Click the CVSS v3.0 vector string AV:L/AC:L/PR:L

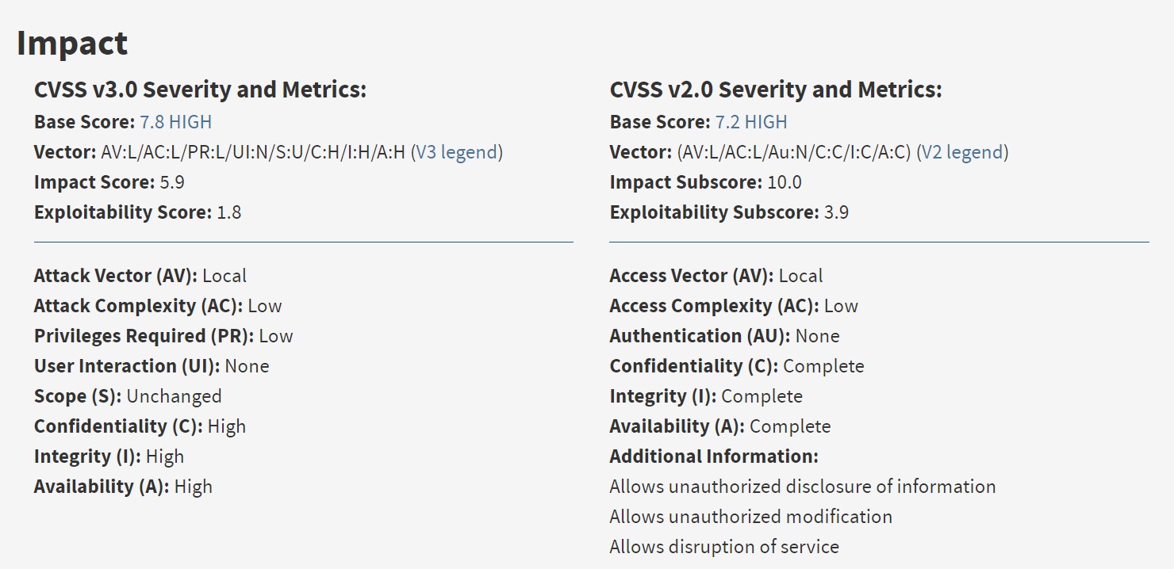click(253, 152)
